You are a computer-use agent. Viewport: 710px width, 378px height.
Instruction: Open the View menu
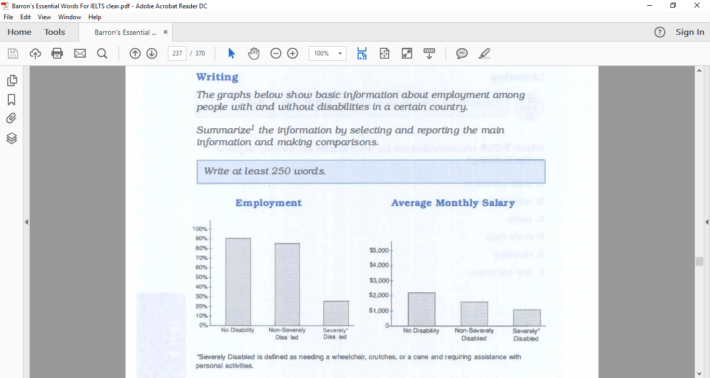[45, 17]
